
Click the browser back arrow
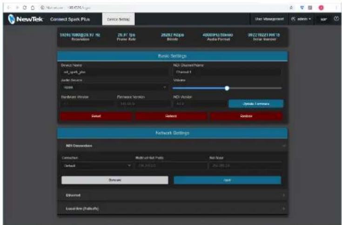[9, 7]
